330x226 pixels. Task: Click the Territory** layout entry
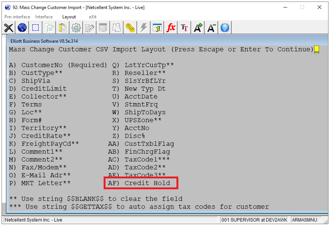coord(38,128)
